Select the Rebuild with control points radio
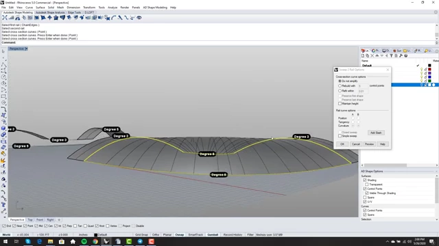Screen dimensions: 439x246 click(x=340, y=86)
